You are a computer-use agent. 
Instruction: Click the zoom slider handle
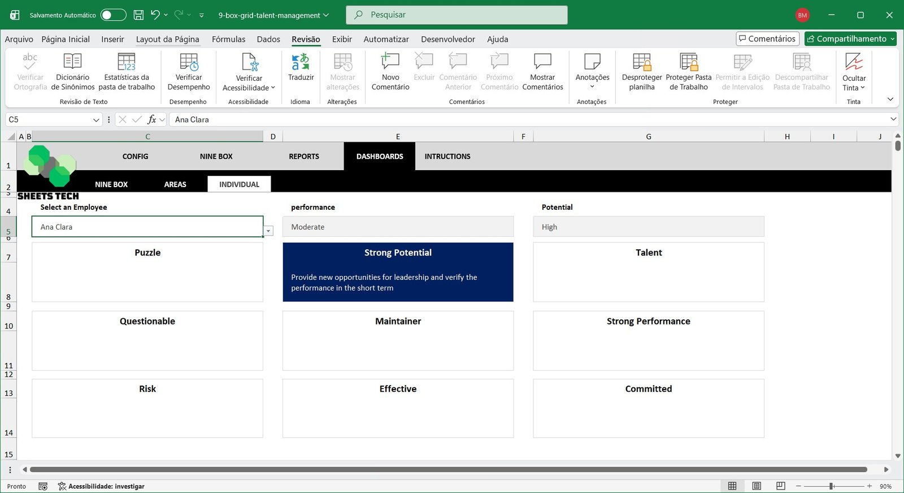(x=832, y=486)
